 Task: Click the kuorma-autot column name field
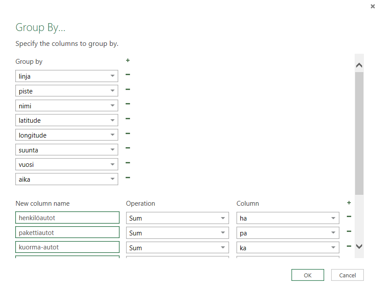[67, 247]
